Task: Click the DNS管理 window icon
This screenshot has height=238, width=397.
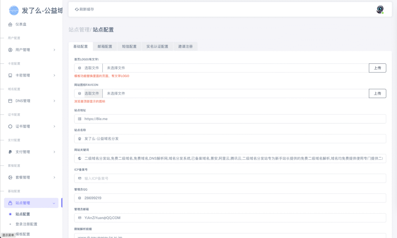Action: [10, 101]
